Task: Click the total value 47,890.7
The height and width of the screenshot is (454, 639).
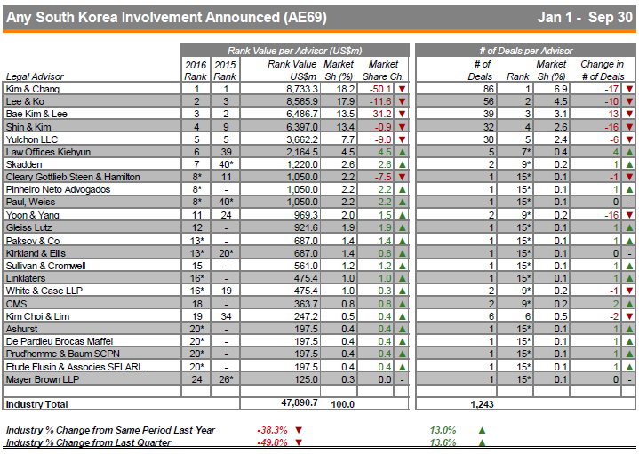Action: point(300,402)
